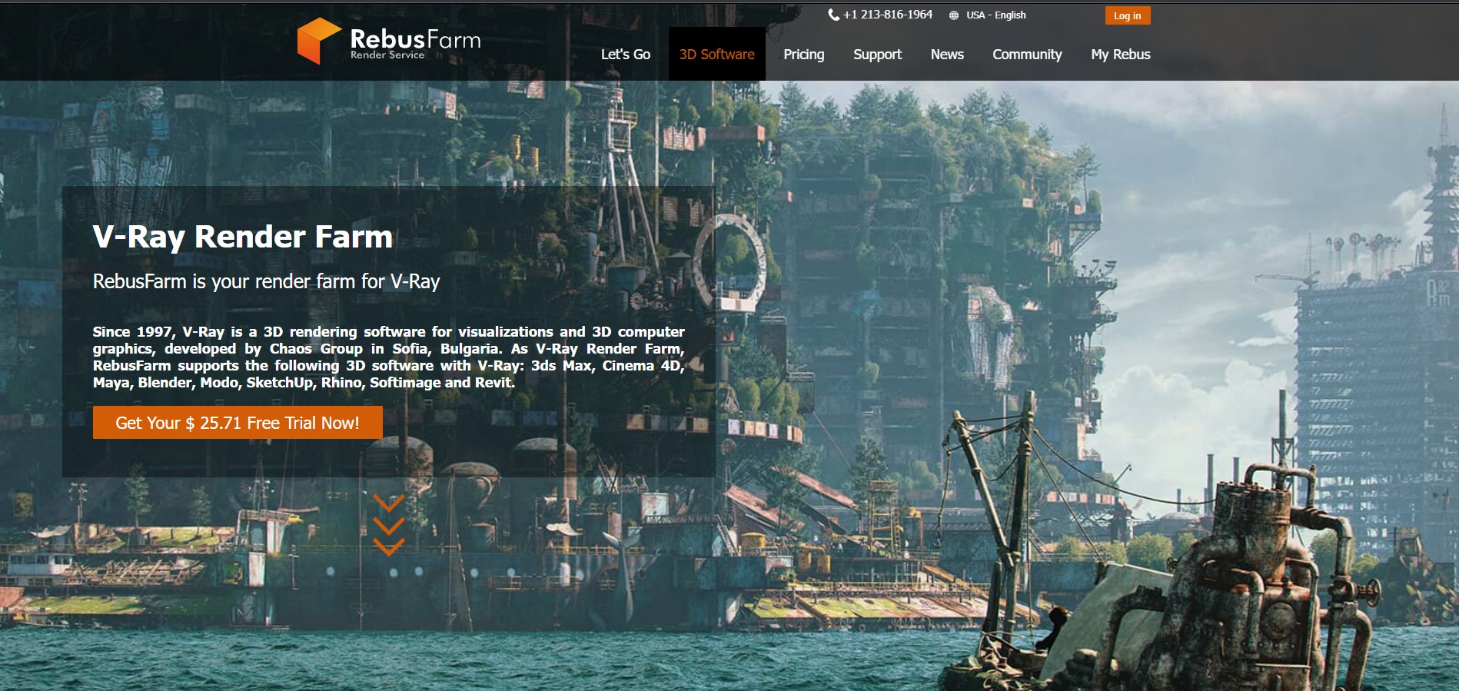
Task: Open the Let's Go menu
Action: point(625,55)
